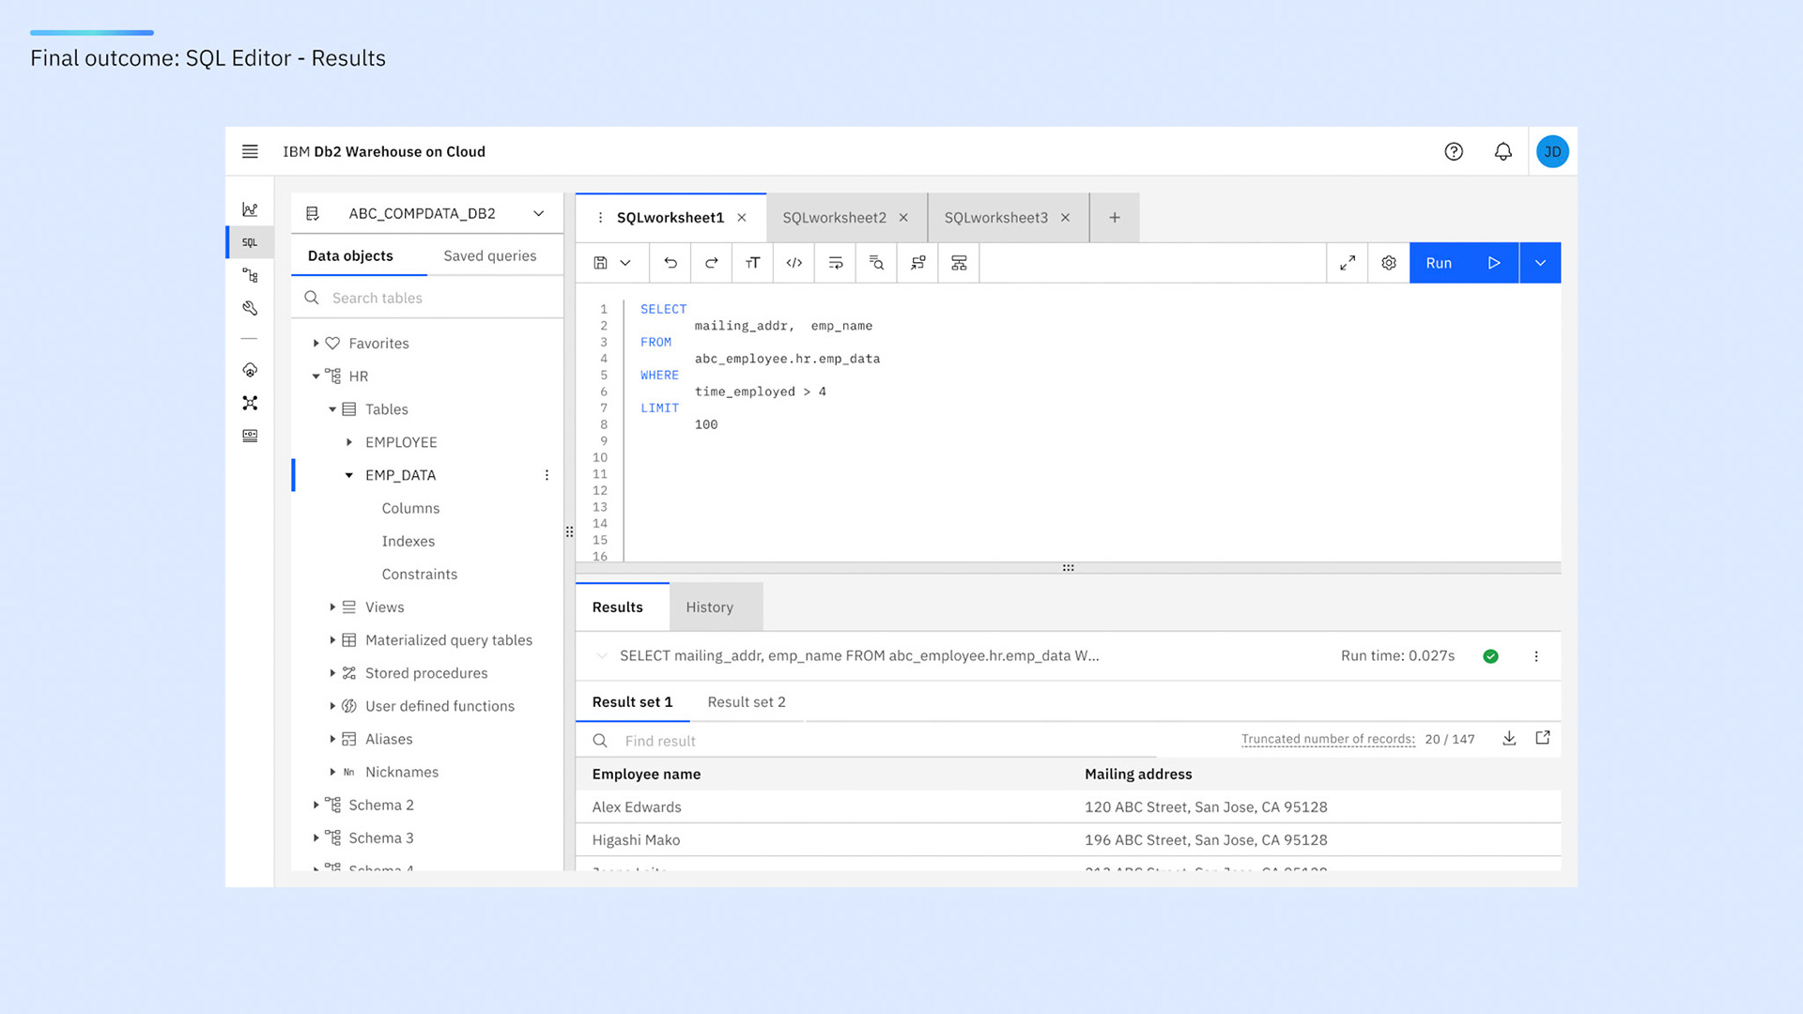Open editor settings gear icon
Image resolution: width=1803 pixels, height=1014 pixels.
[1389, 263]
